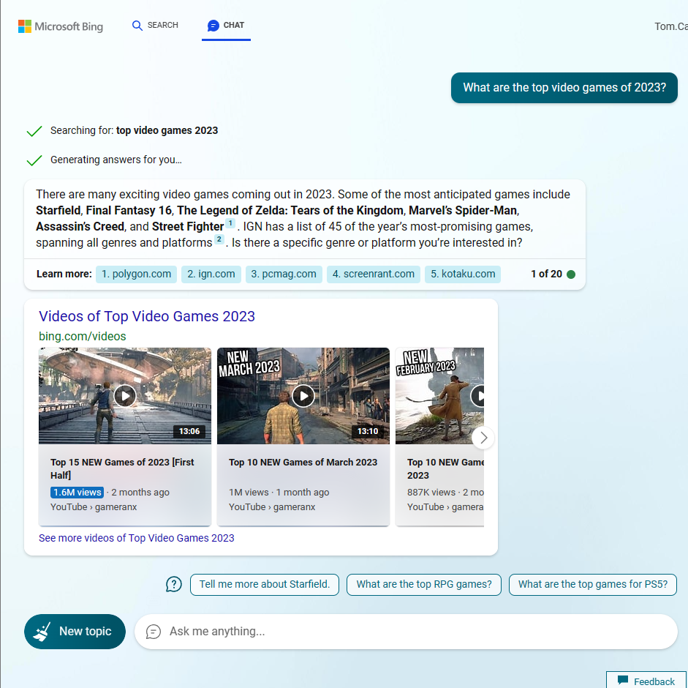Switch to the Search tab
This screenshot has width=688, height=688.
[x=155, y=25]
